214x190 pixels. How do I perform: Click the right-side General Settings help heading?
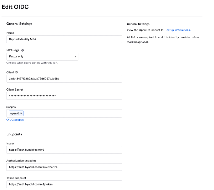click(138, 24)
